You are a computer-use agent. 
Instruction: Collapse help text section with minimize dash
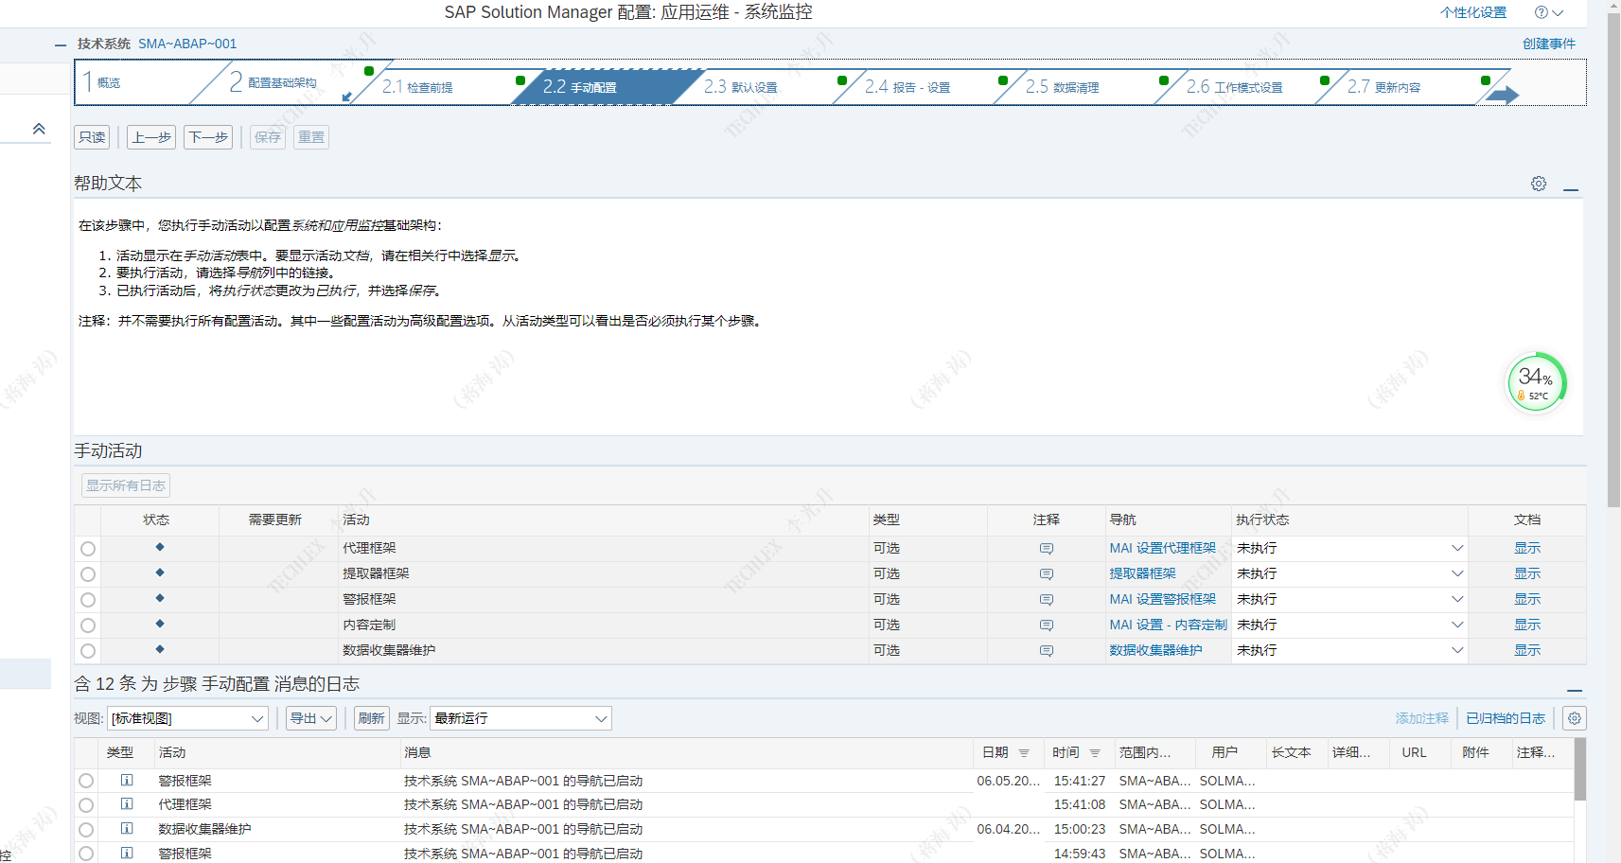(x=1571, y=190)
